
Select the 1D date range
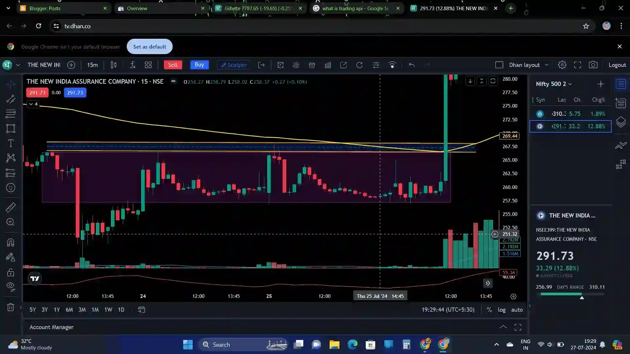(x=121, y=310)
